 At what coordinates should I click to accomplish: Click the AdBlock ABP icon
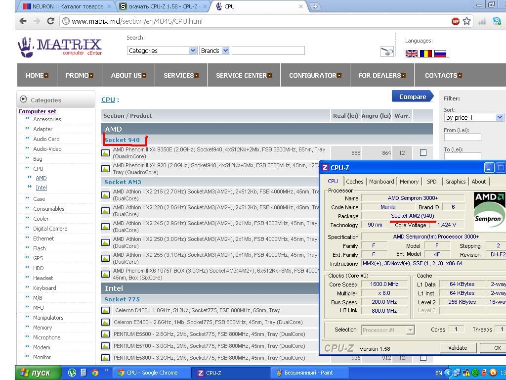coord(455,21)
